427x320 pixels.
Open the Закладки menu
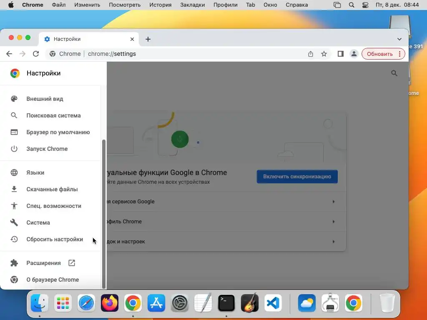click(x=193, y=5)
